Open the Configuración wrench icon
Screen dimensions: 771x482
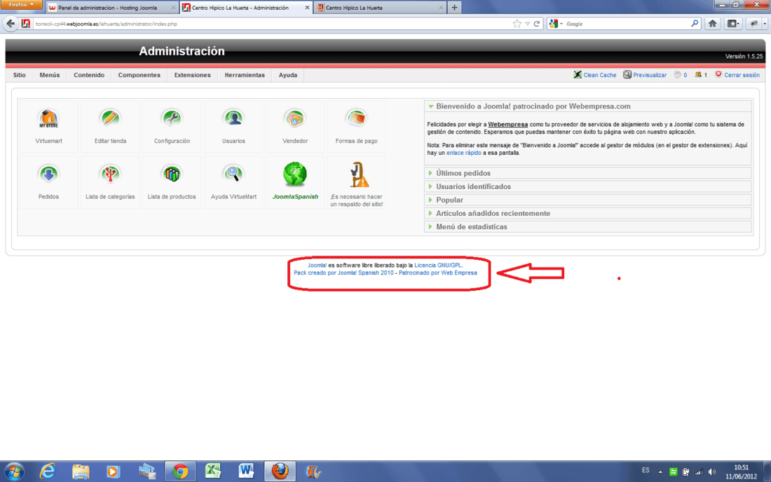pos(172,118)
